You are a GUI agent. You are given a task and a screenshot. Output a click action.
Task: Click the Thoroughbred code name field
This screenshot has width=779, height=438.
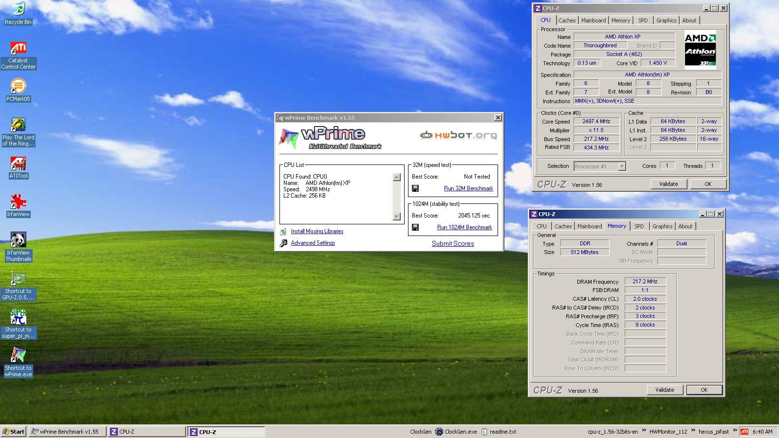600,46
